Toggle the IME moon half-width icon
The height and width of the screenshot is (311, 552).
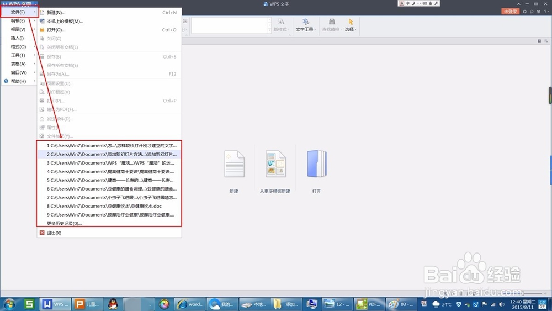413,3
